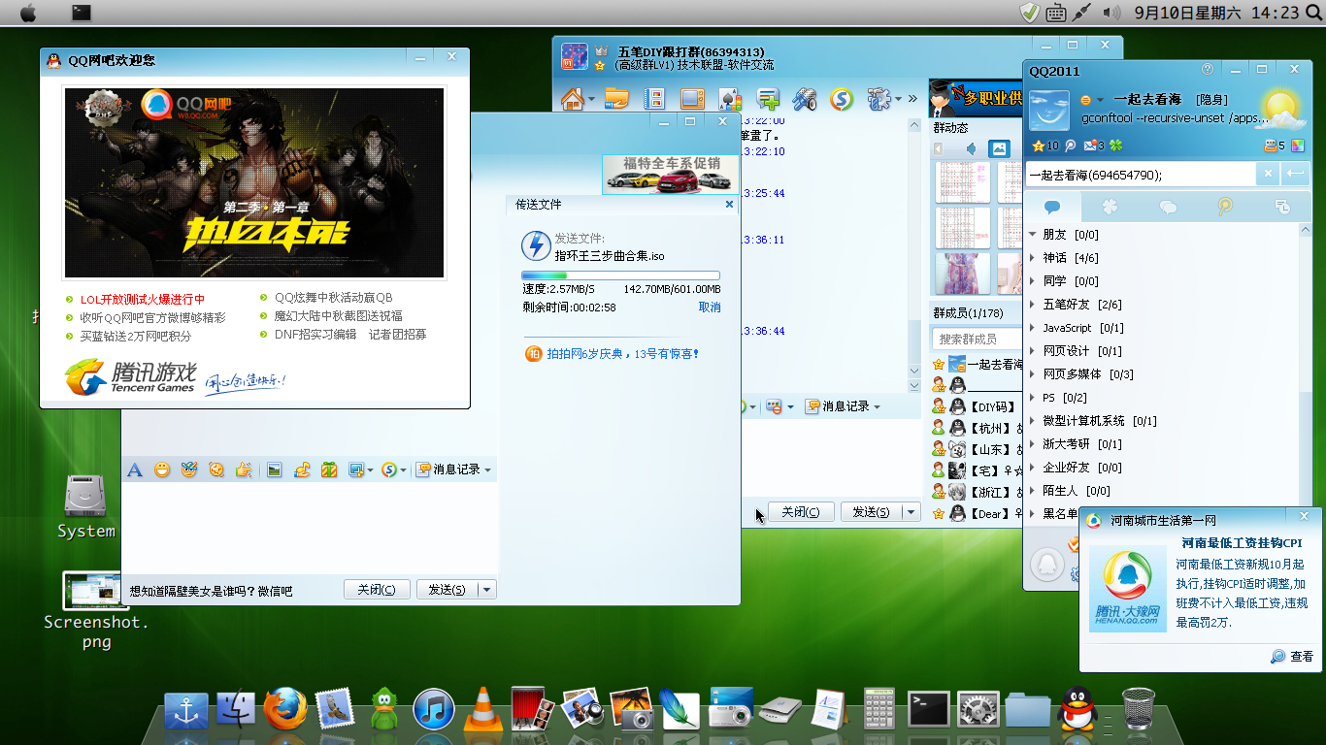Expand the 五笔好友 [2/6] contact group
The width and height of the screenshot is (1326, 745).
tap(1033, 305)
